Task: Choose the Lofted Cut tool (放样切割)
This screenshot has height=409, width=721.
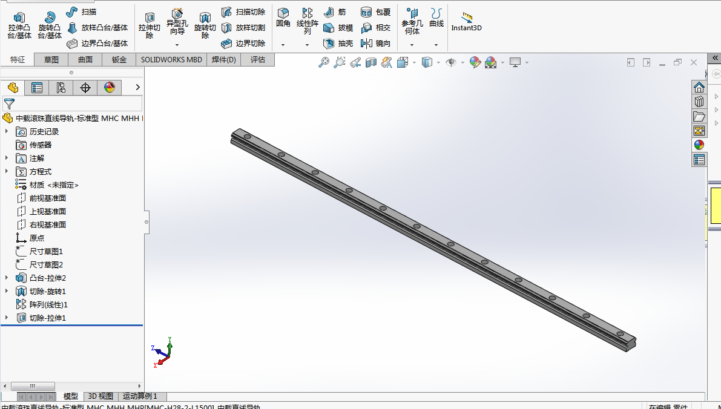Action: pyautogui.click(x=243, y=28)
